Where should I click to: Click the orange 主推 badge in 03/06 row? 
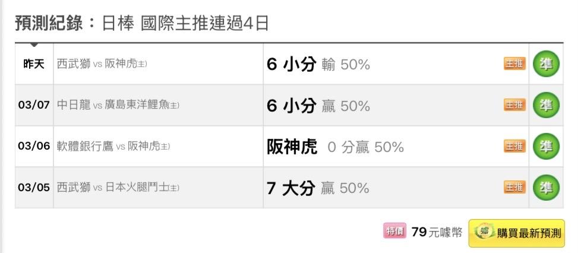click(x=514, y=147)
